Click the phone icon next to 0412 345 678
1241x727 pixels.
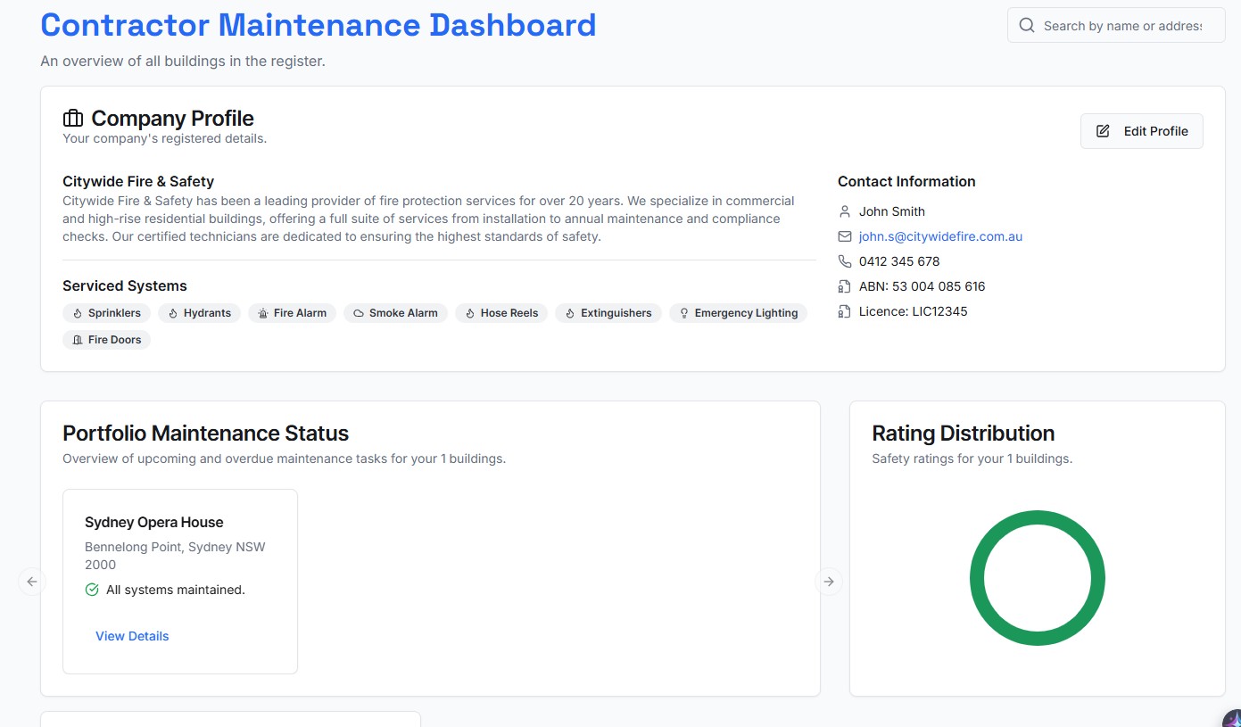coord(844,261)
